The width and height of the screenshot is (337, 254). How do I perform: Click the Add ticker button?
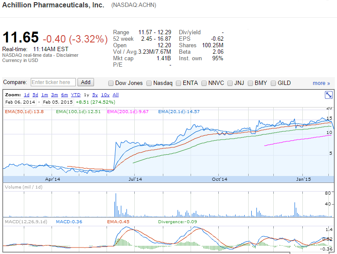[85, 82]
